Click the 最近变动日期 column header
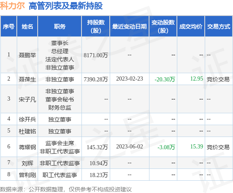The image size is (233, 193). (129, 27)
